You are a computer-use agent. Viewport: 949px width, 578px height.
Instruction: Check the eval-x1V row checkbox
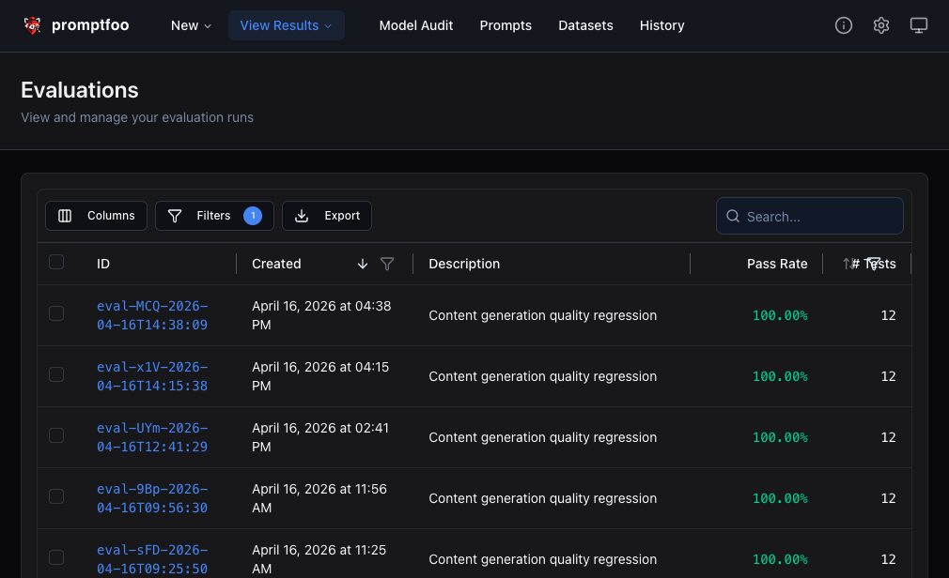56,374
